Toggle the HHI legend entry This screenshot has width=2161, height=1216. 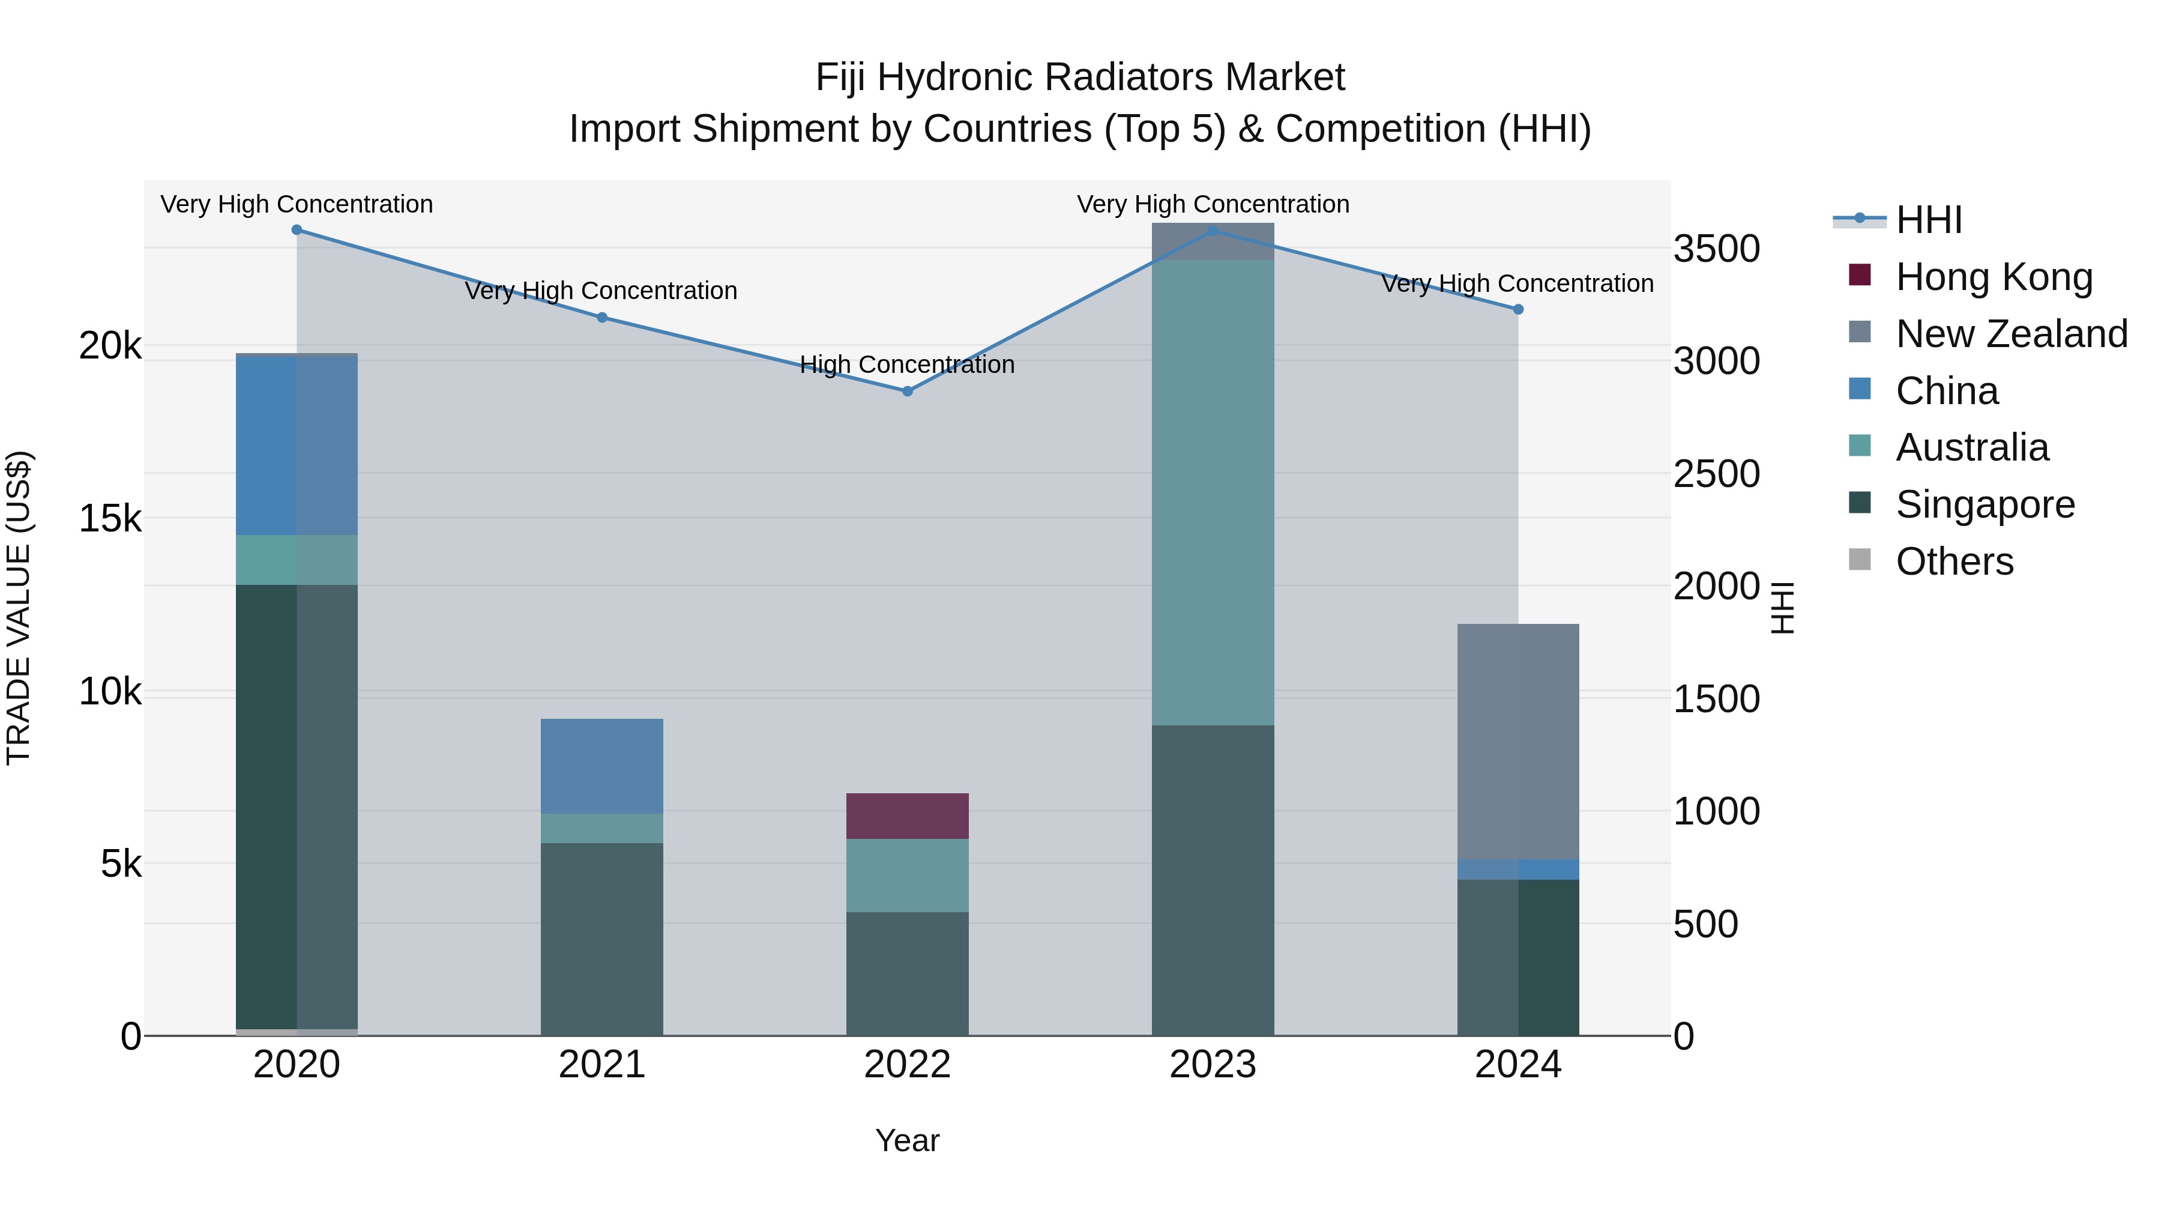pos(1897,220)
